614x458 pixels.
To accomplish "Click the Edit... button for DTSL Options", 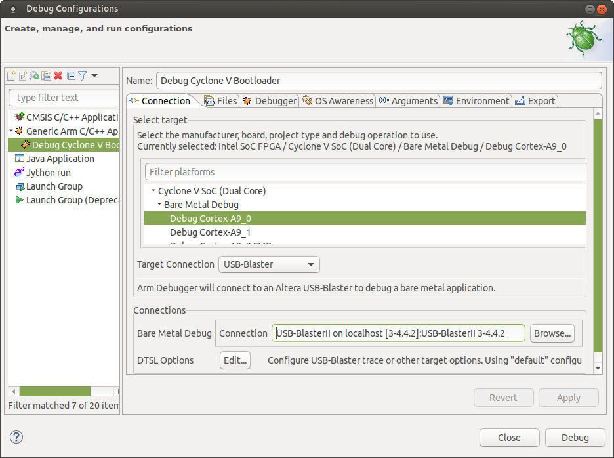I will (235, 360).
